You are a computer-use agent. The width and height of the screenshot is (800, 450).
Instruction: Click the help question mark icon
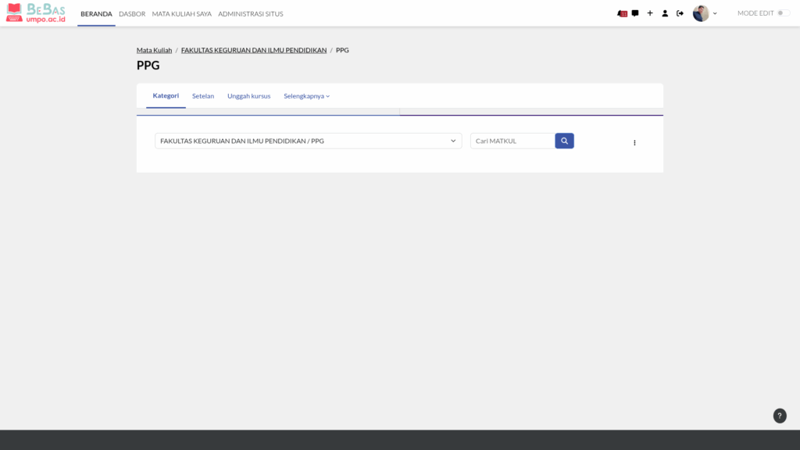(x=780, y=416)
